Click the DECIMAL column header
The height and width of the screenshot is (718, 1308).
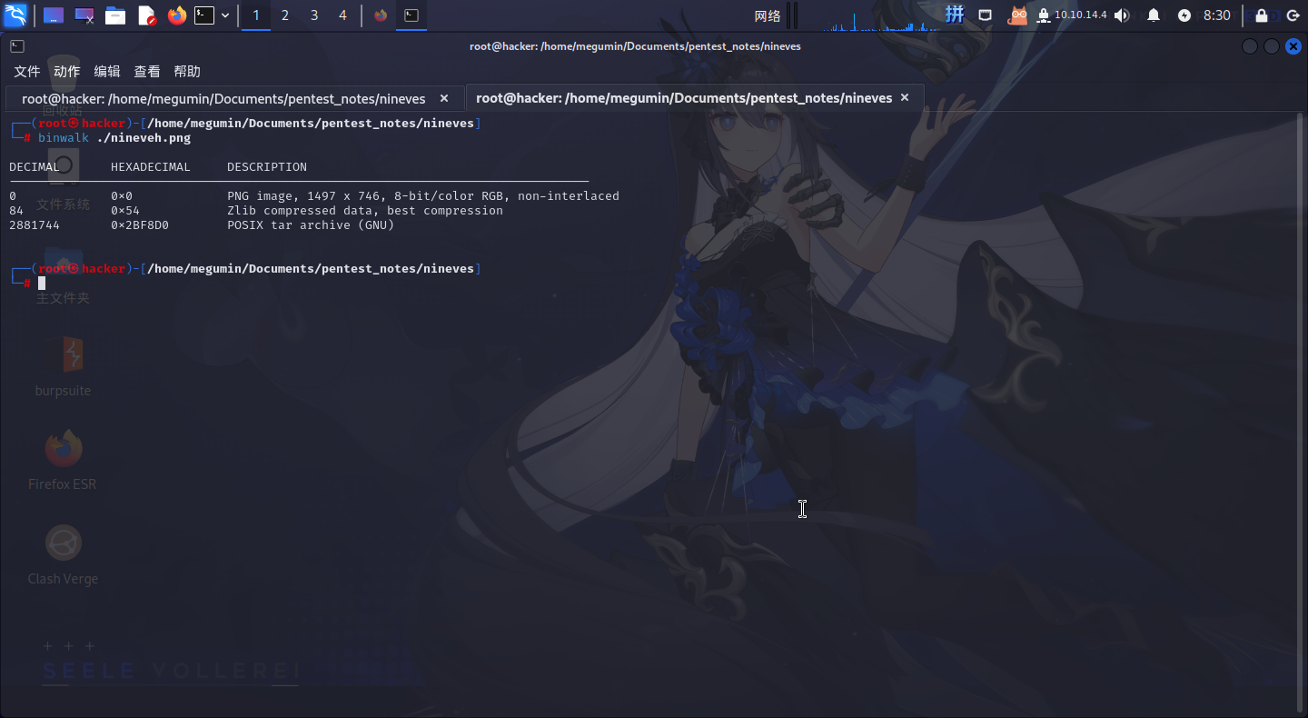click(35, 167)
